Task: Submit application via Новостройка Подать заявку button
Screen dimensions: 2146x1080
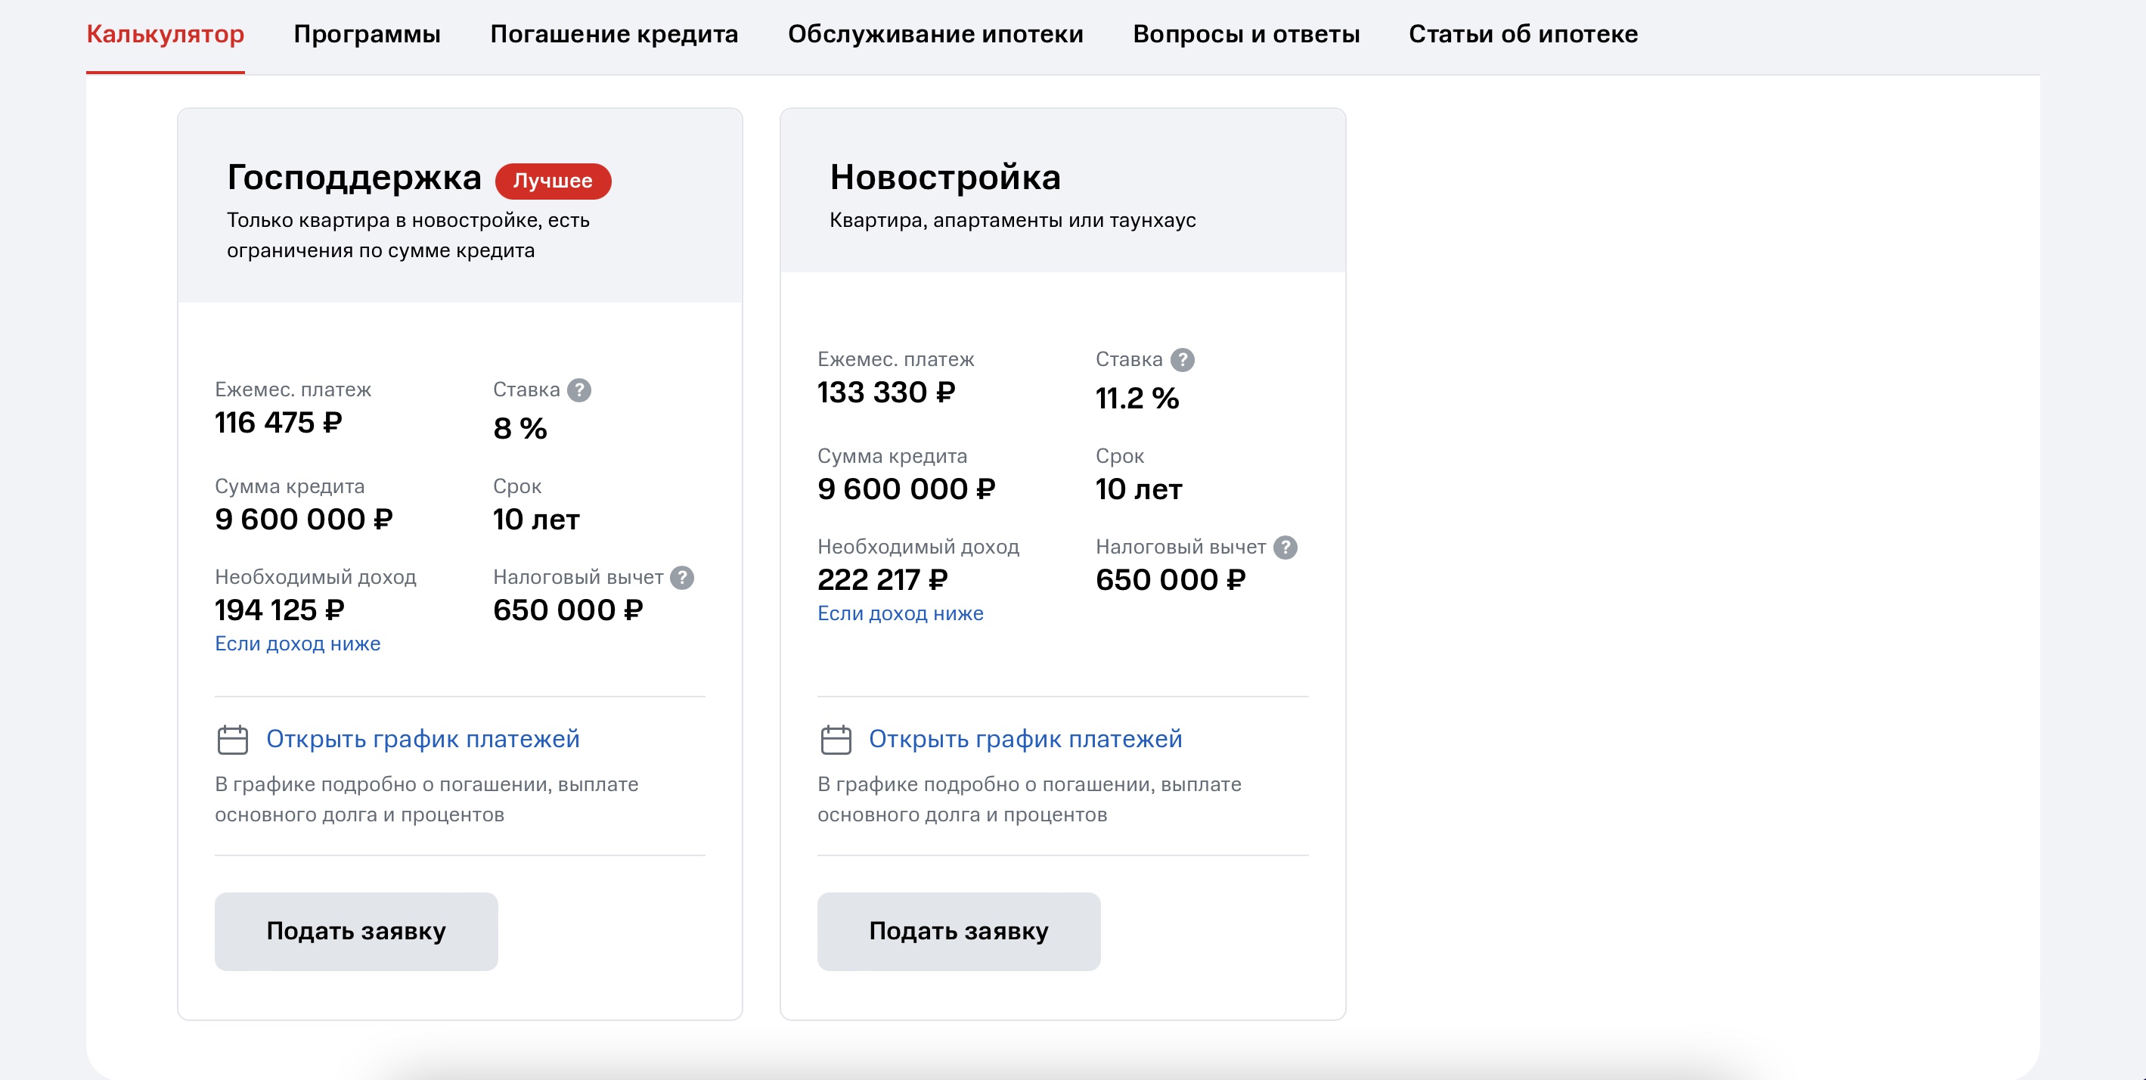Action: [959, 932]
